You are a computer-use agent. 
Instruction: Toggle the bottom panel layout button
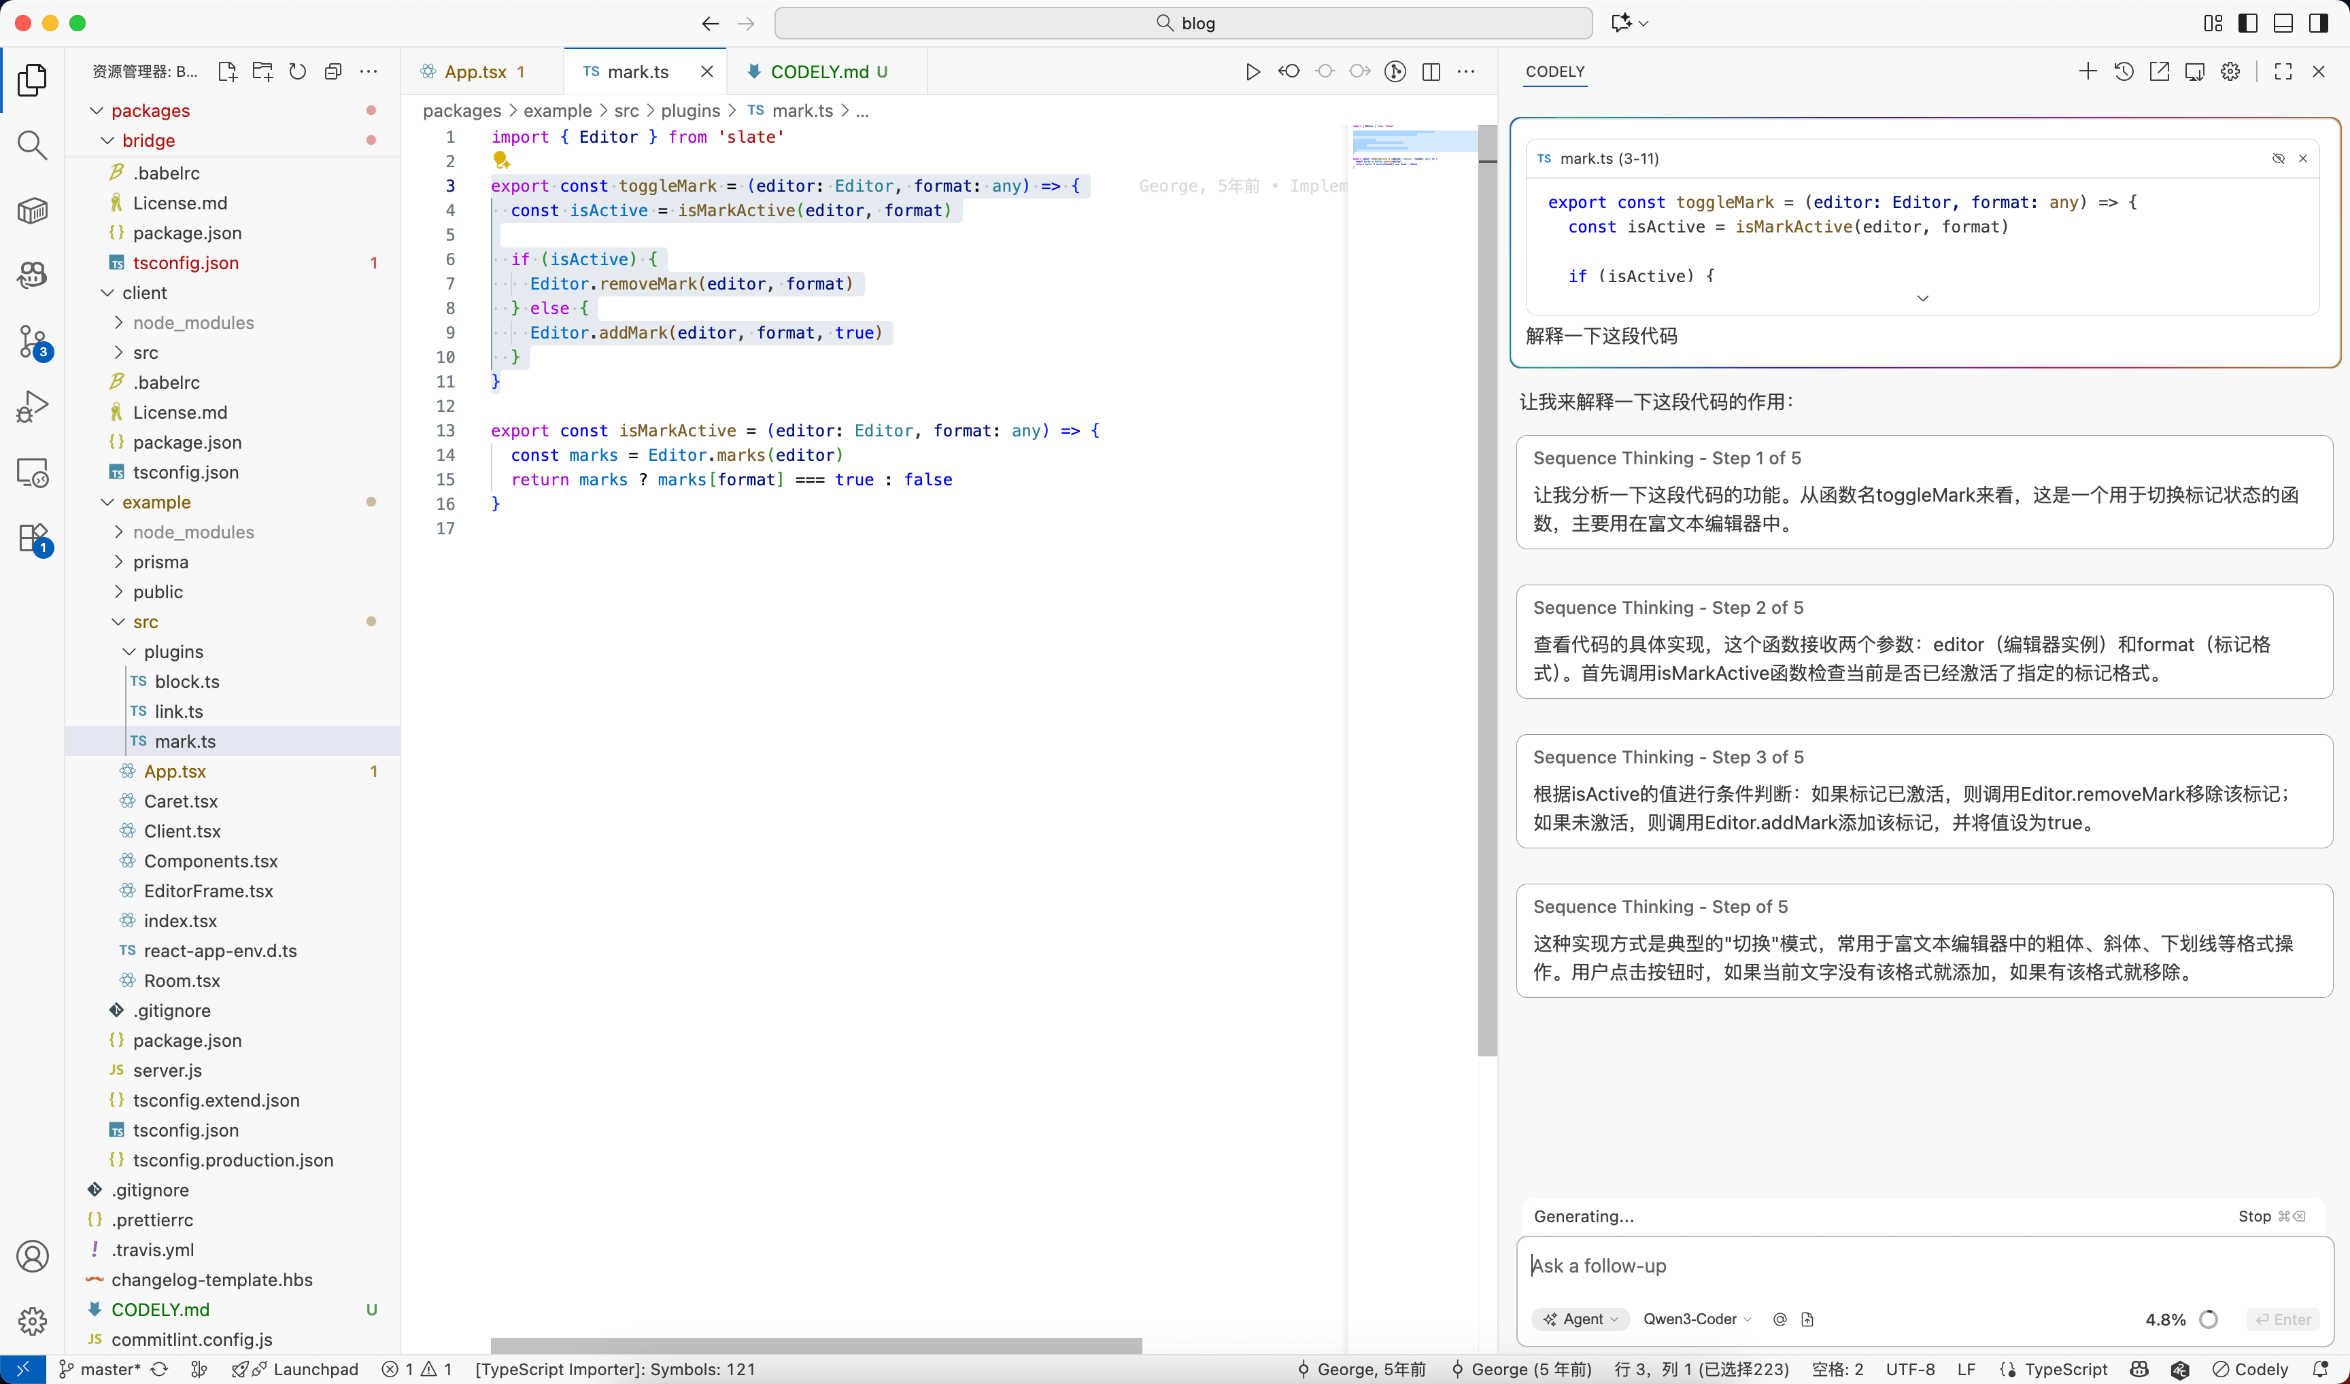(x=2283, y=23)
